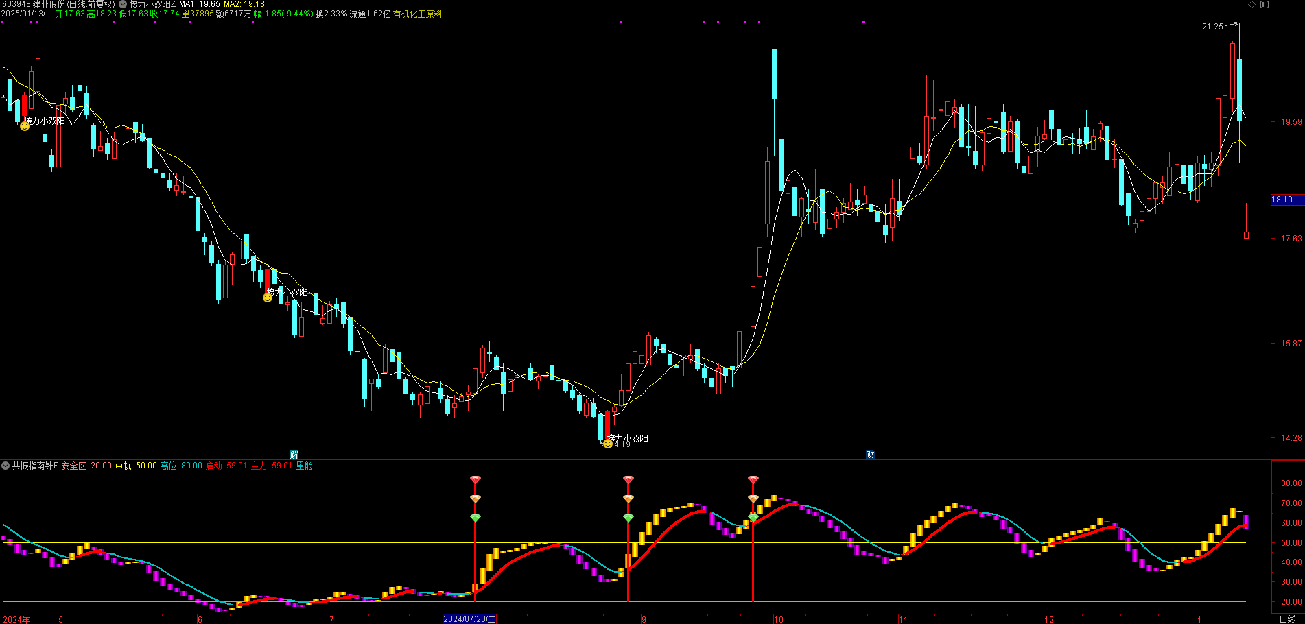Click the MA2: 19.18 value

tap(244, 4)
